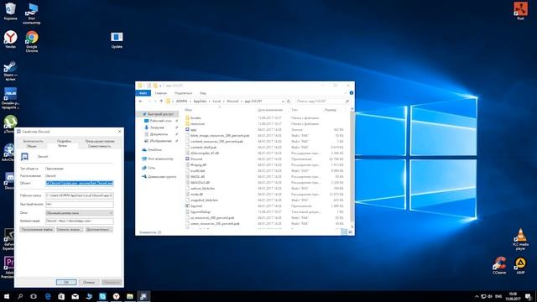
Task: Open the Steam desktop shortcut
Action: [10, 70]
